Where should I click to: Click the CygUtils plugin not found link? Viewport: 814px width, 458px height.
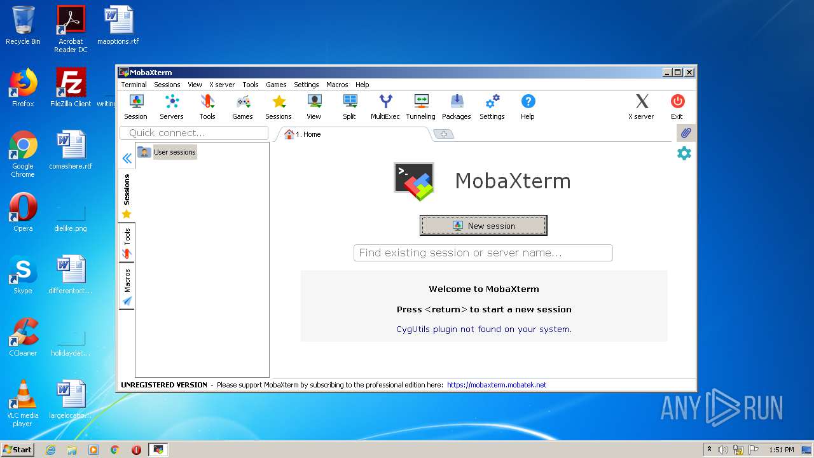click(x=484, y=329)
